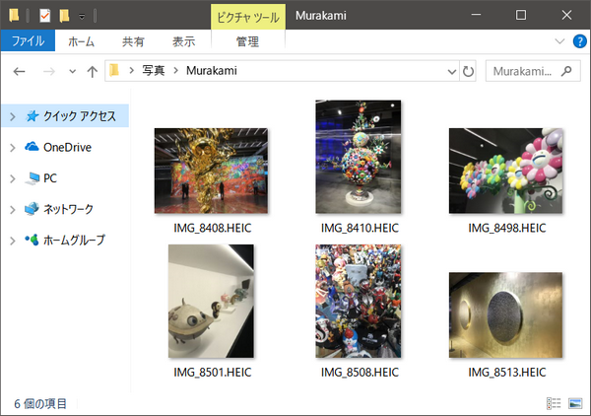Viewport: 591px width, 416px height.
Task: Open the Help question mark icon
Action: click(579, 41)
